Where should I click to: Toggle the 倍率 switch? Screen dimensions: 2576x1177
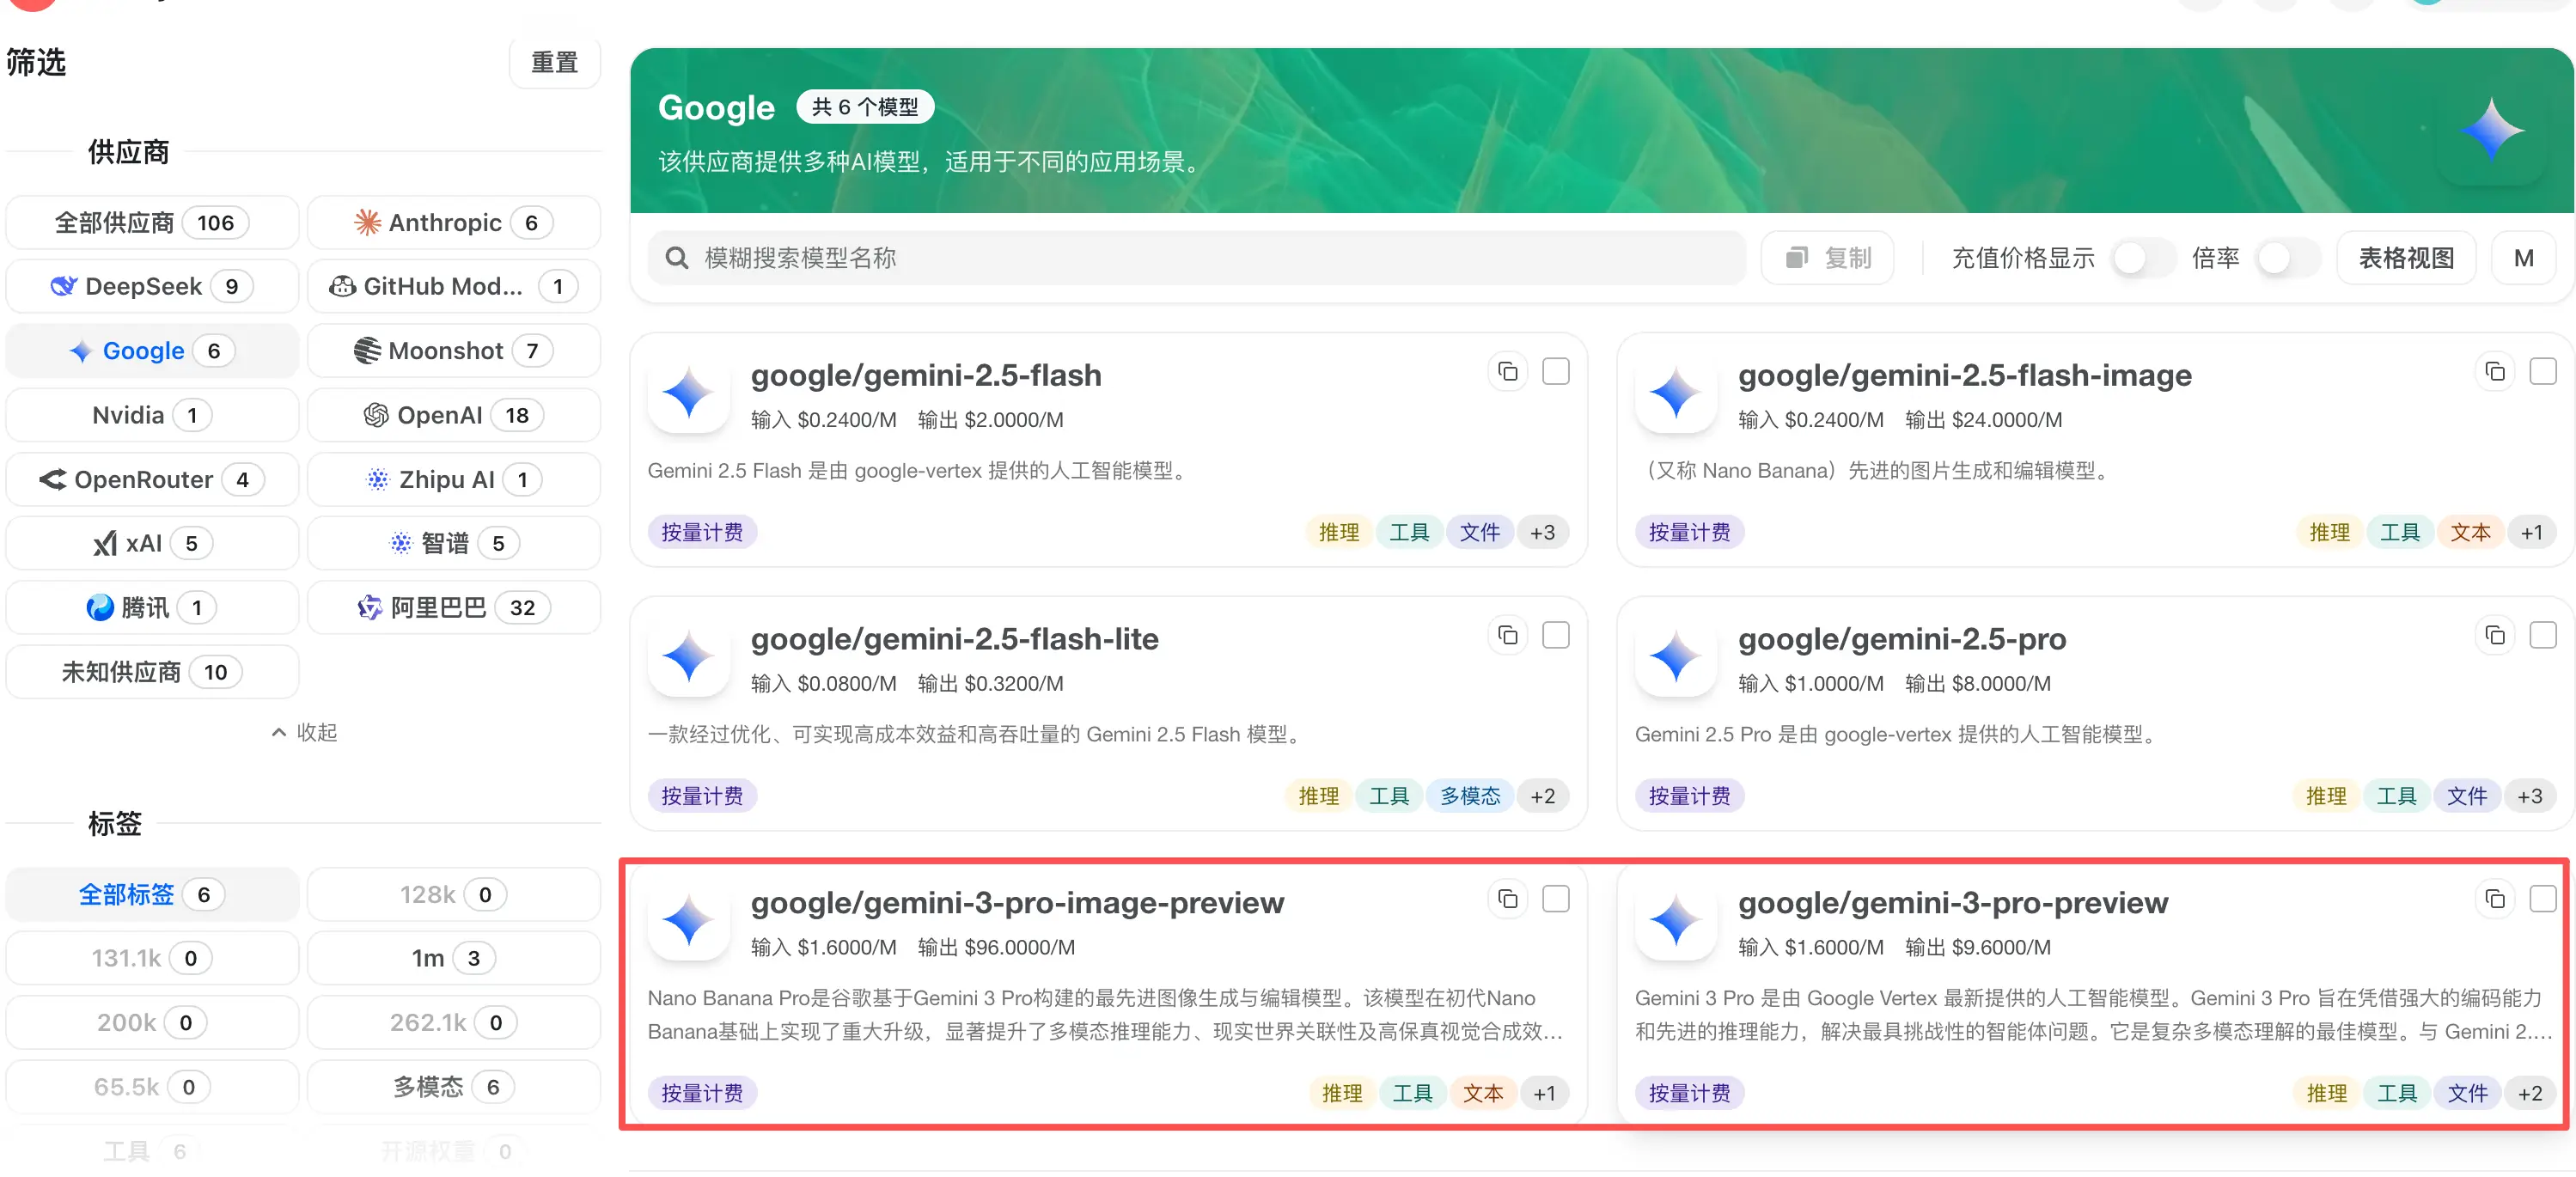point(2287,258)
